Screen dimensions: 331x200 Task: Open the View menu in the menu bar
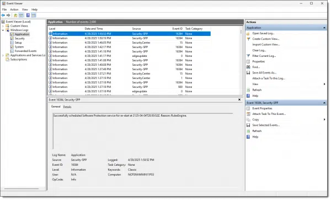pyautogui.click(x=25, y=9)
